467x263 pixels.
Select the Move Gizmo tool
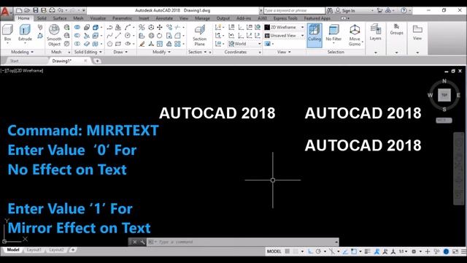pyautogui.click(x=355, y=35)
